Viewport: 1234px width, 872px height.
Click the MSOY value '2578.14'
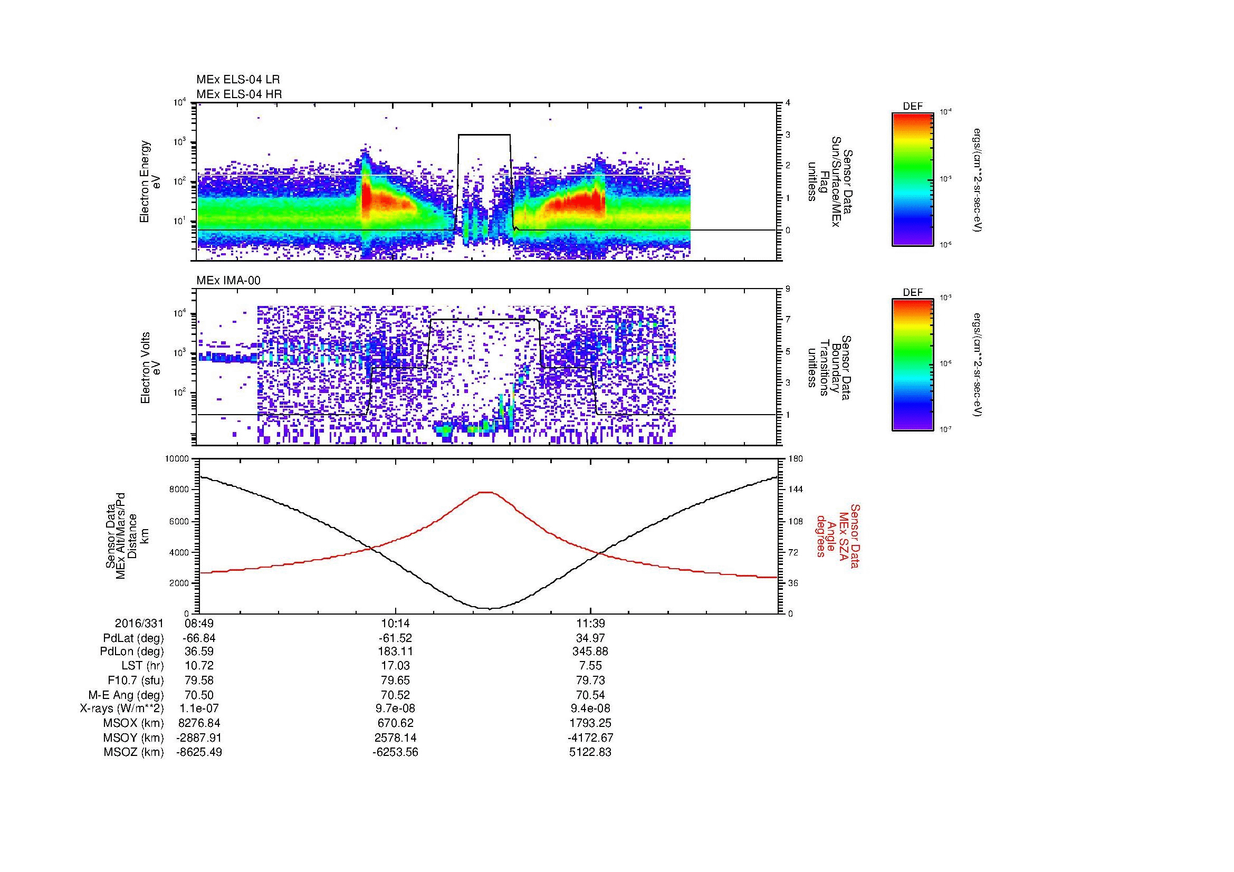click(395, 738)
